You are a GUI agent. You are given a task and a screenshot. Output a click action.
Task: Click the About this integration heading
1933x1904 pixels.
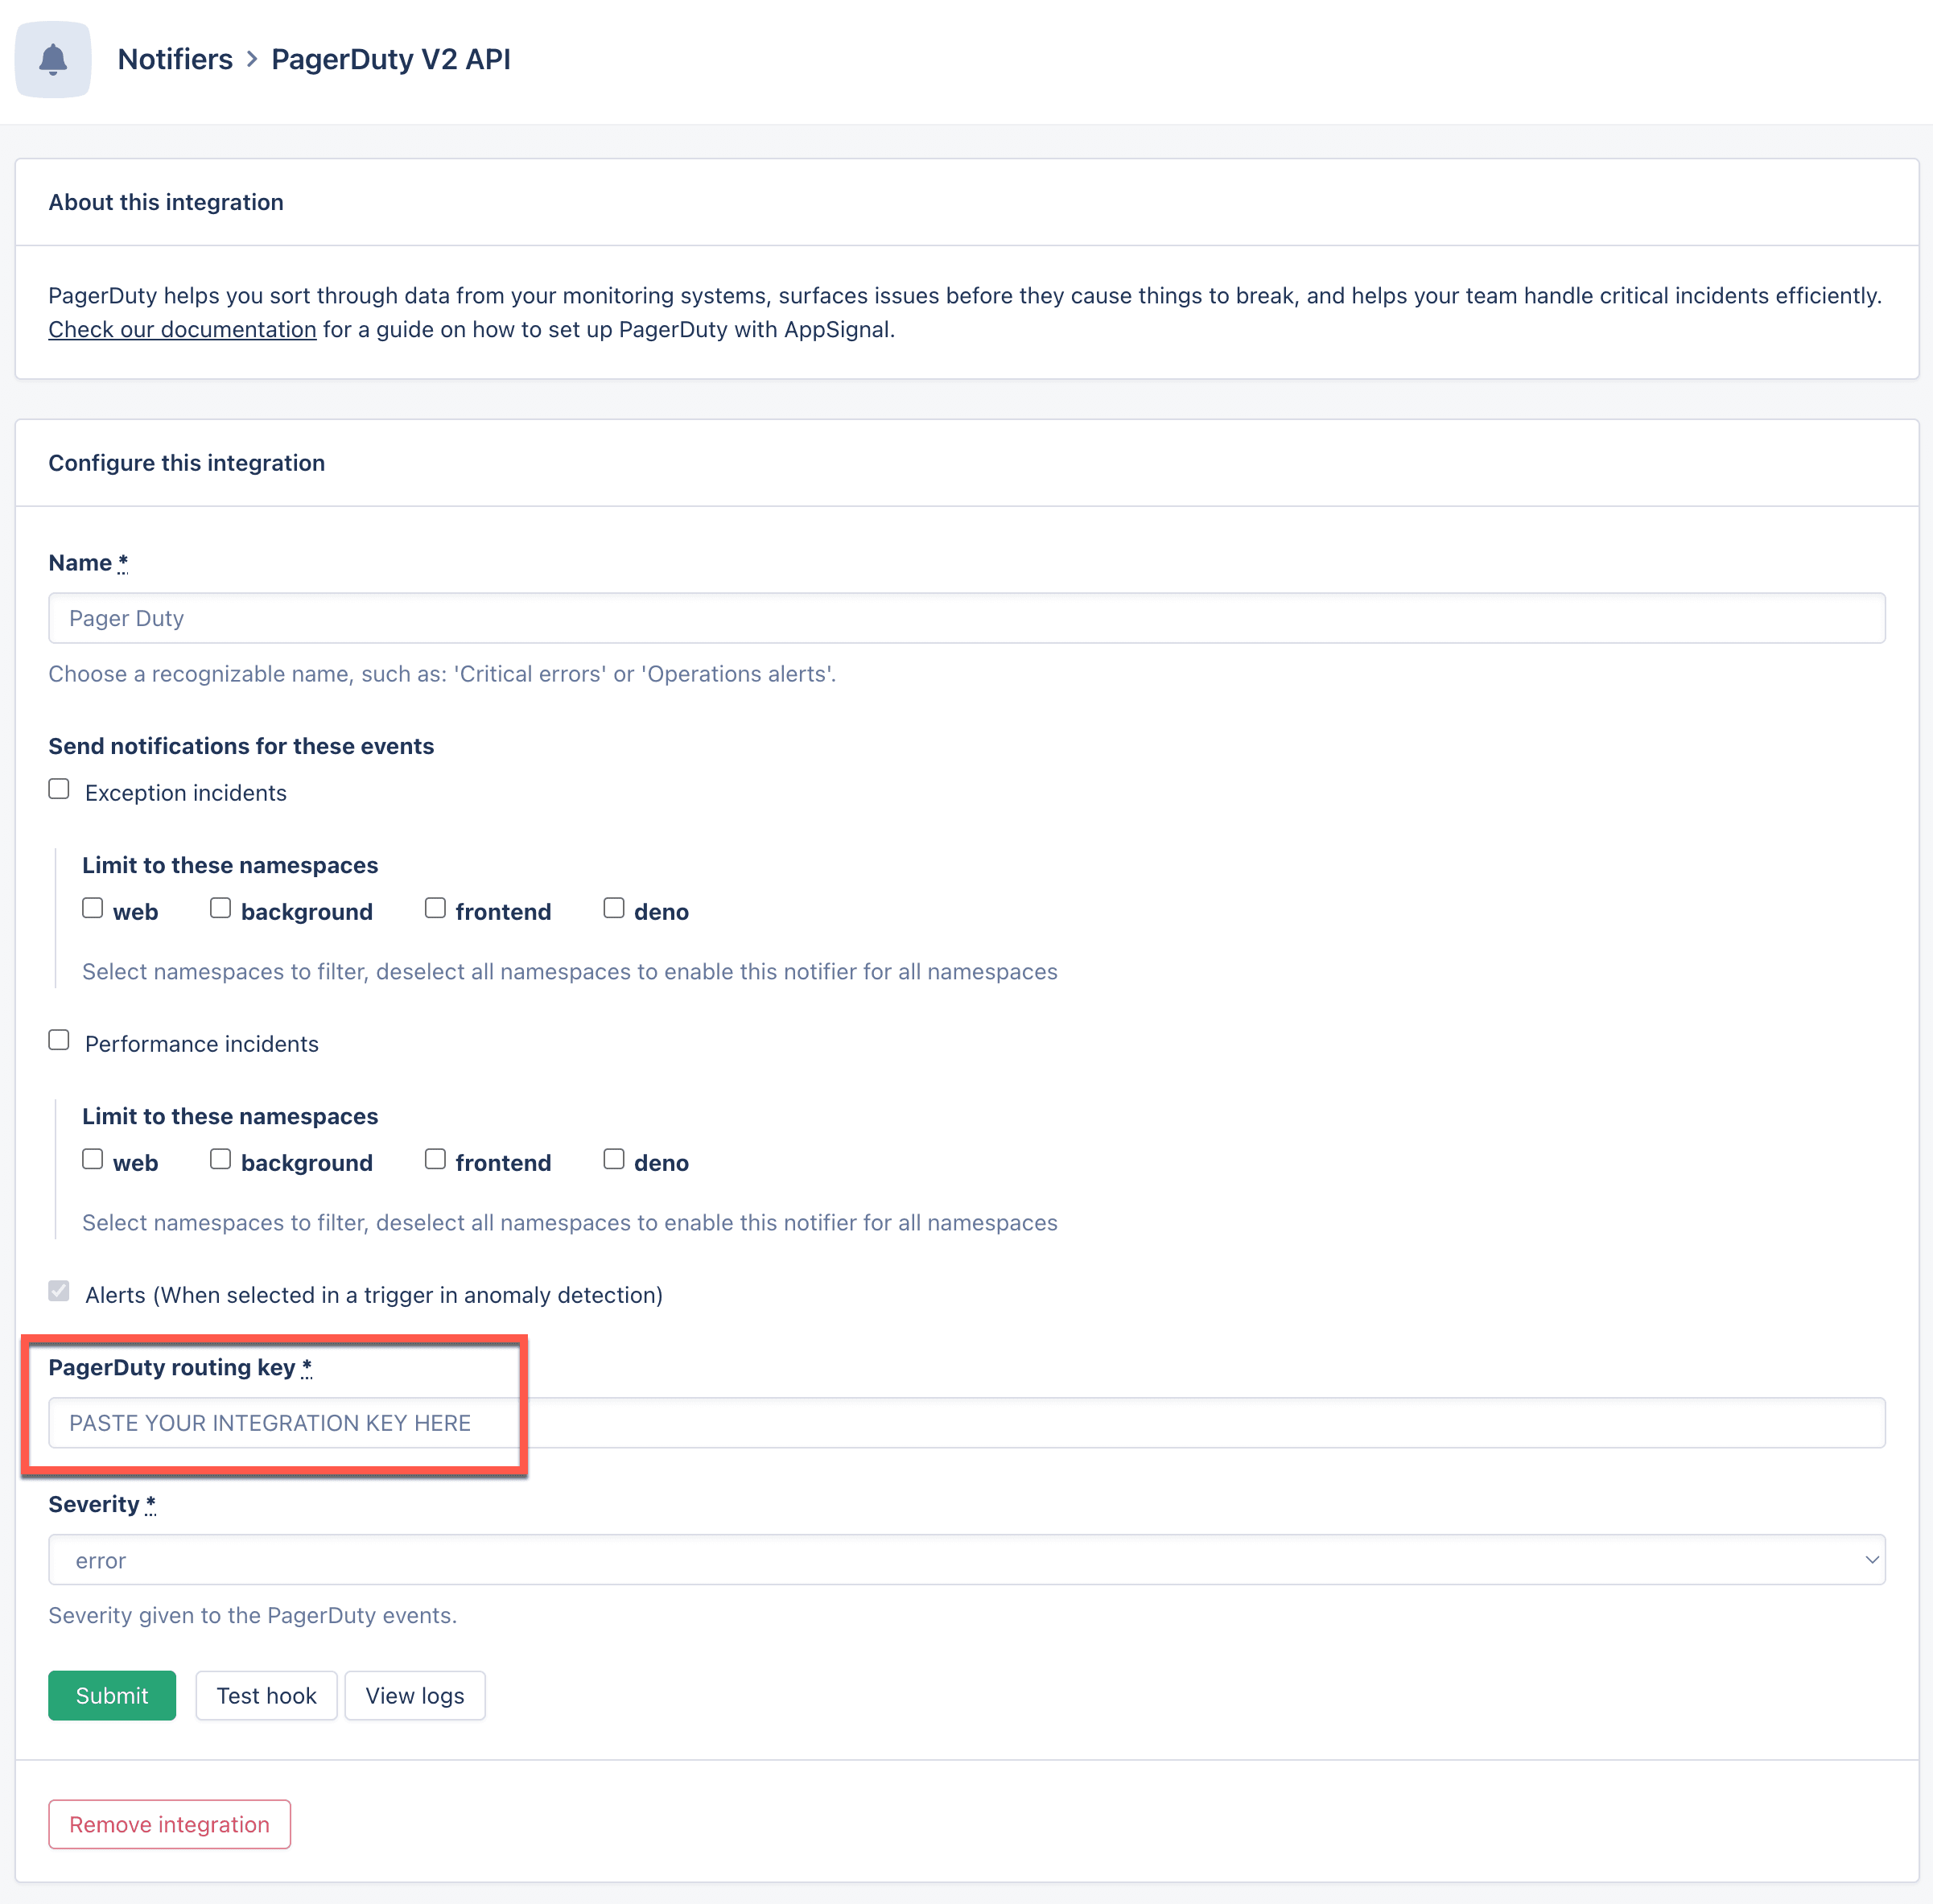(x=166, y=202)
